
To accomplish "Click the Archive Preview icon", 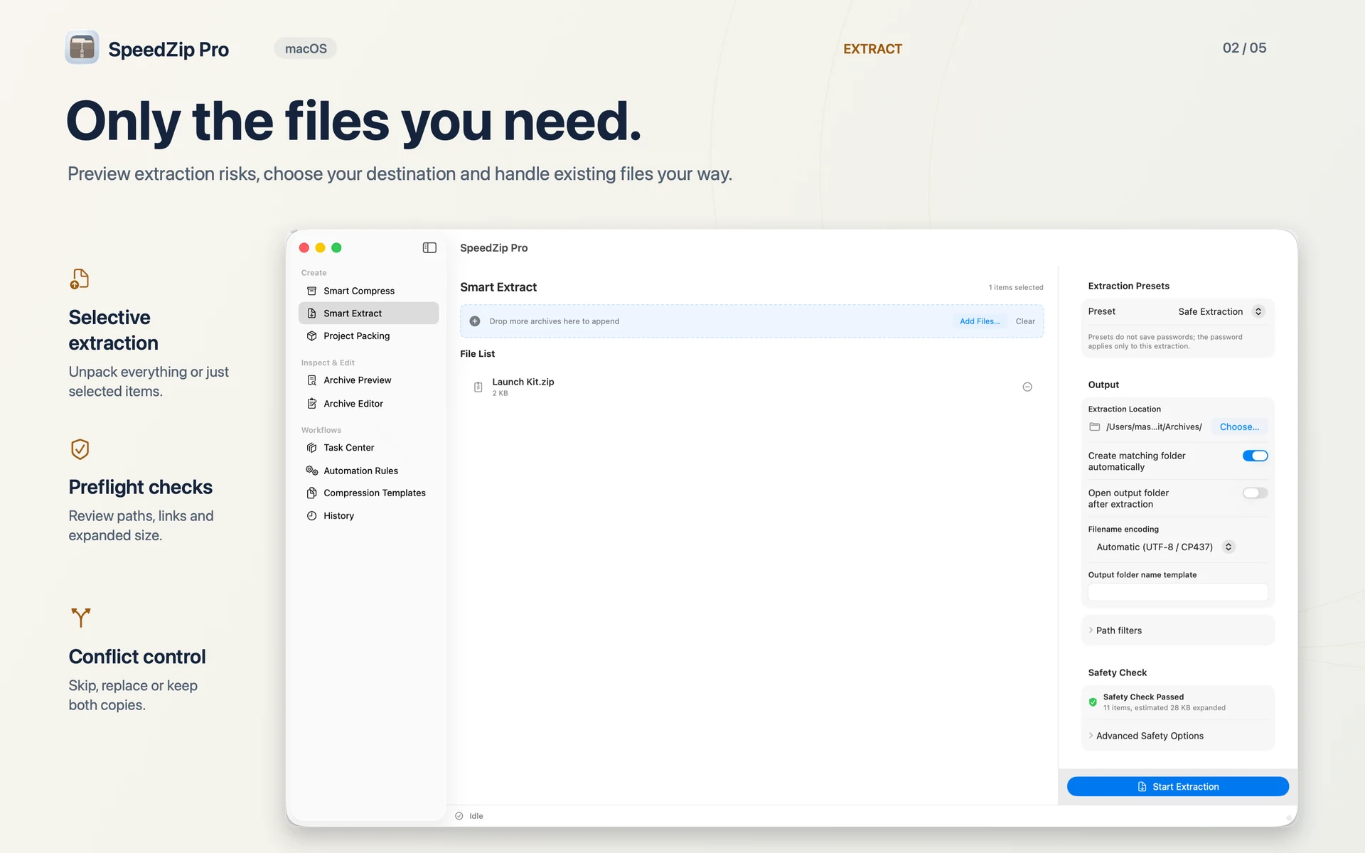I will click(311, 380).
